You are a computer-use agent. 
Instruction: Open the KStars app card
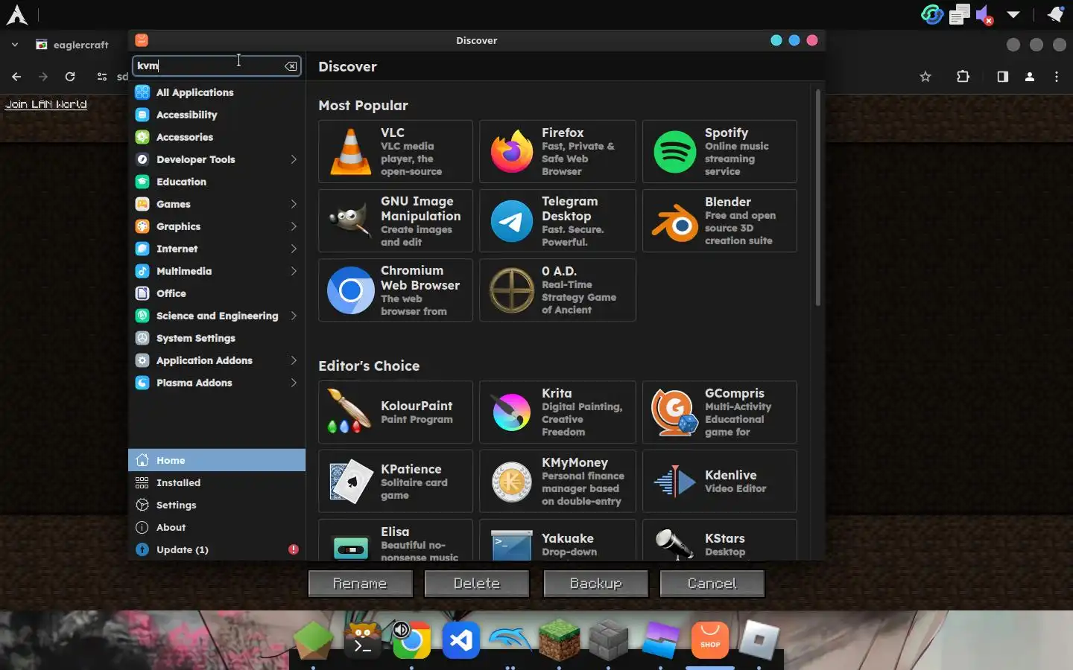(x=720, y=540)
